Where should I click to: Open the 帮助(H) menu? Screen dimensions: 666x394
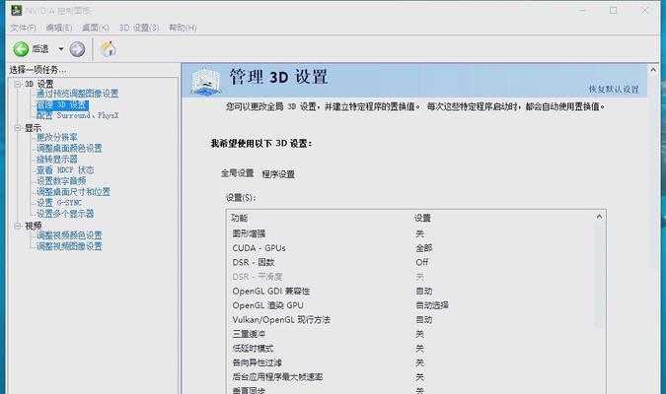point(183,28)
